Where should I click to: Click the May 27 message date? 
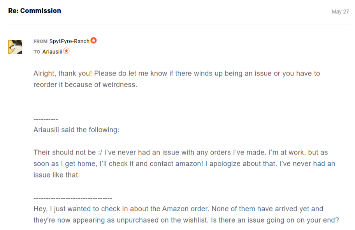click(340, 12)
